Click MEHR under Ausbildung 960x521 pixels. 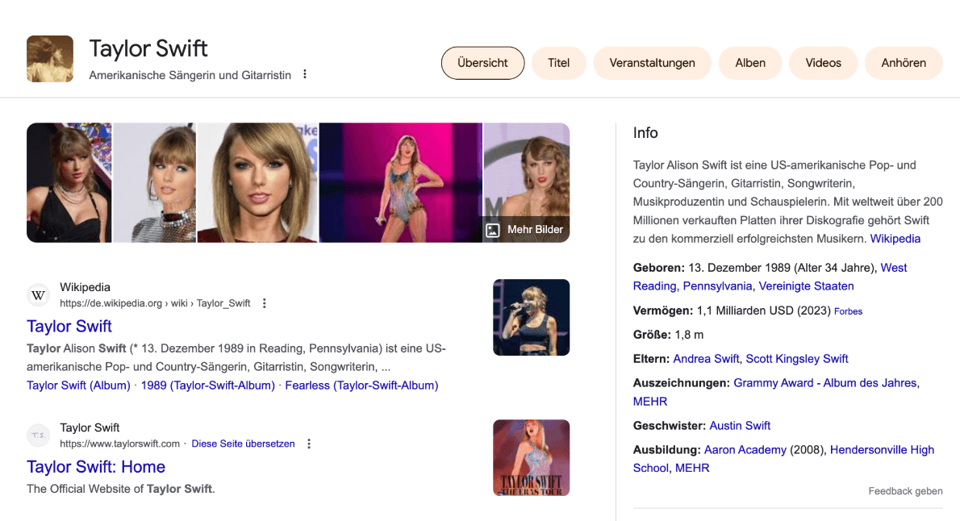(692, 468)
